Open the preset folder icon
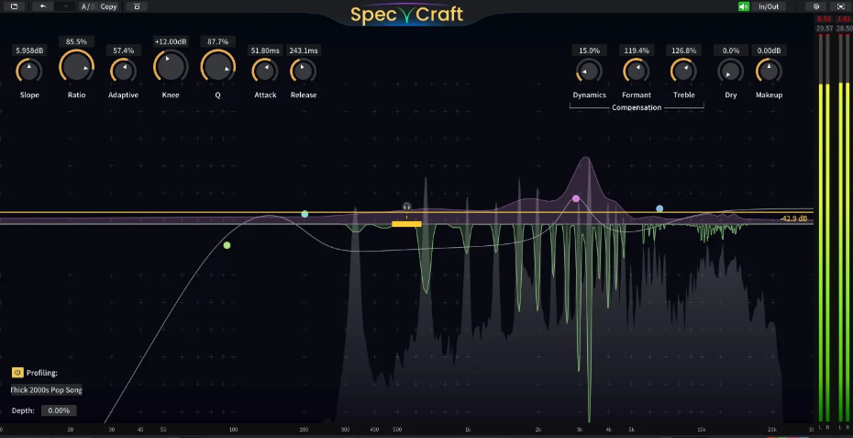 (14, 6)
